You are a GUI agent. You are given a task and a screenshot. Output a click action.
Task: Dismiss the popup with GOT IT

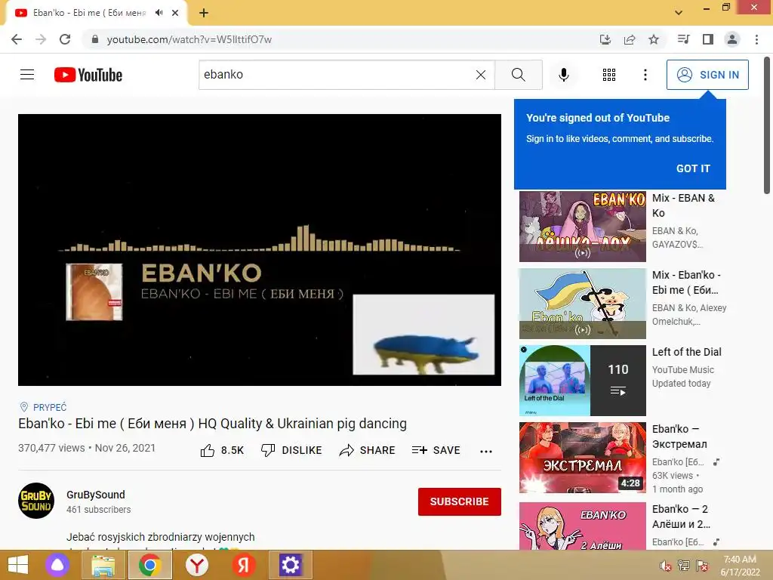point(693,168)
